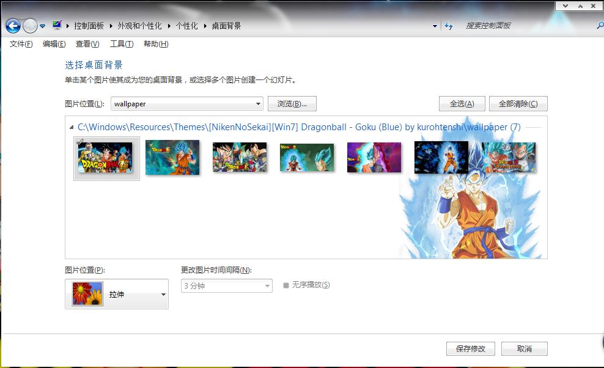604x368 pixels.
Task: Click the 全选(A) button
Action: pyautogui.click(x=462, y=104)
